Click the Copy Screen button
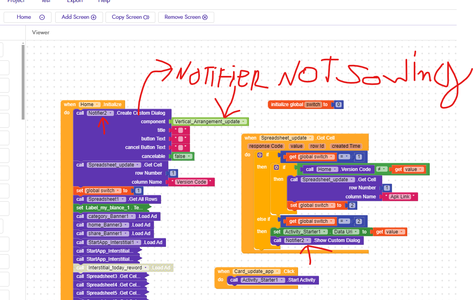 pos(130,17)
